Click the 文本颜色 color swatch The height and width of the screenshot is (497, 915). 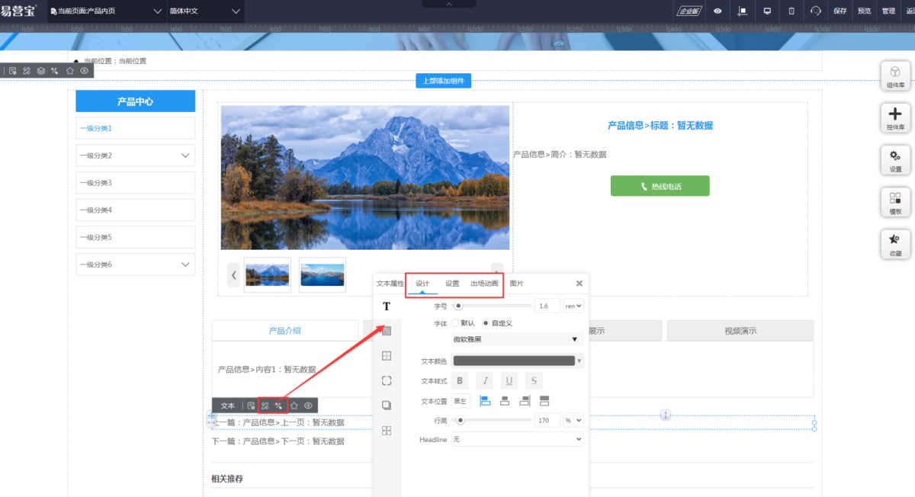[513, 361]
